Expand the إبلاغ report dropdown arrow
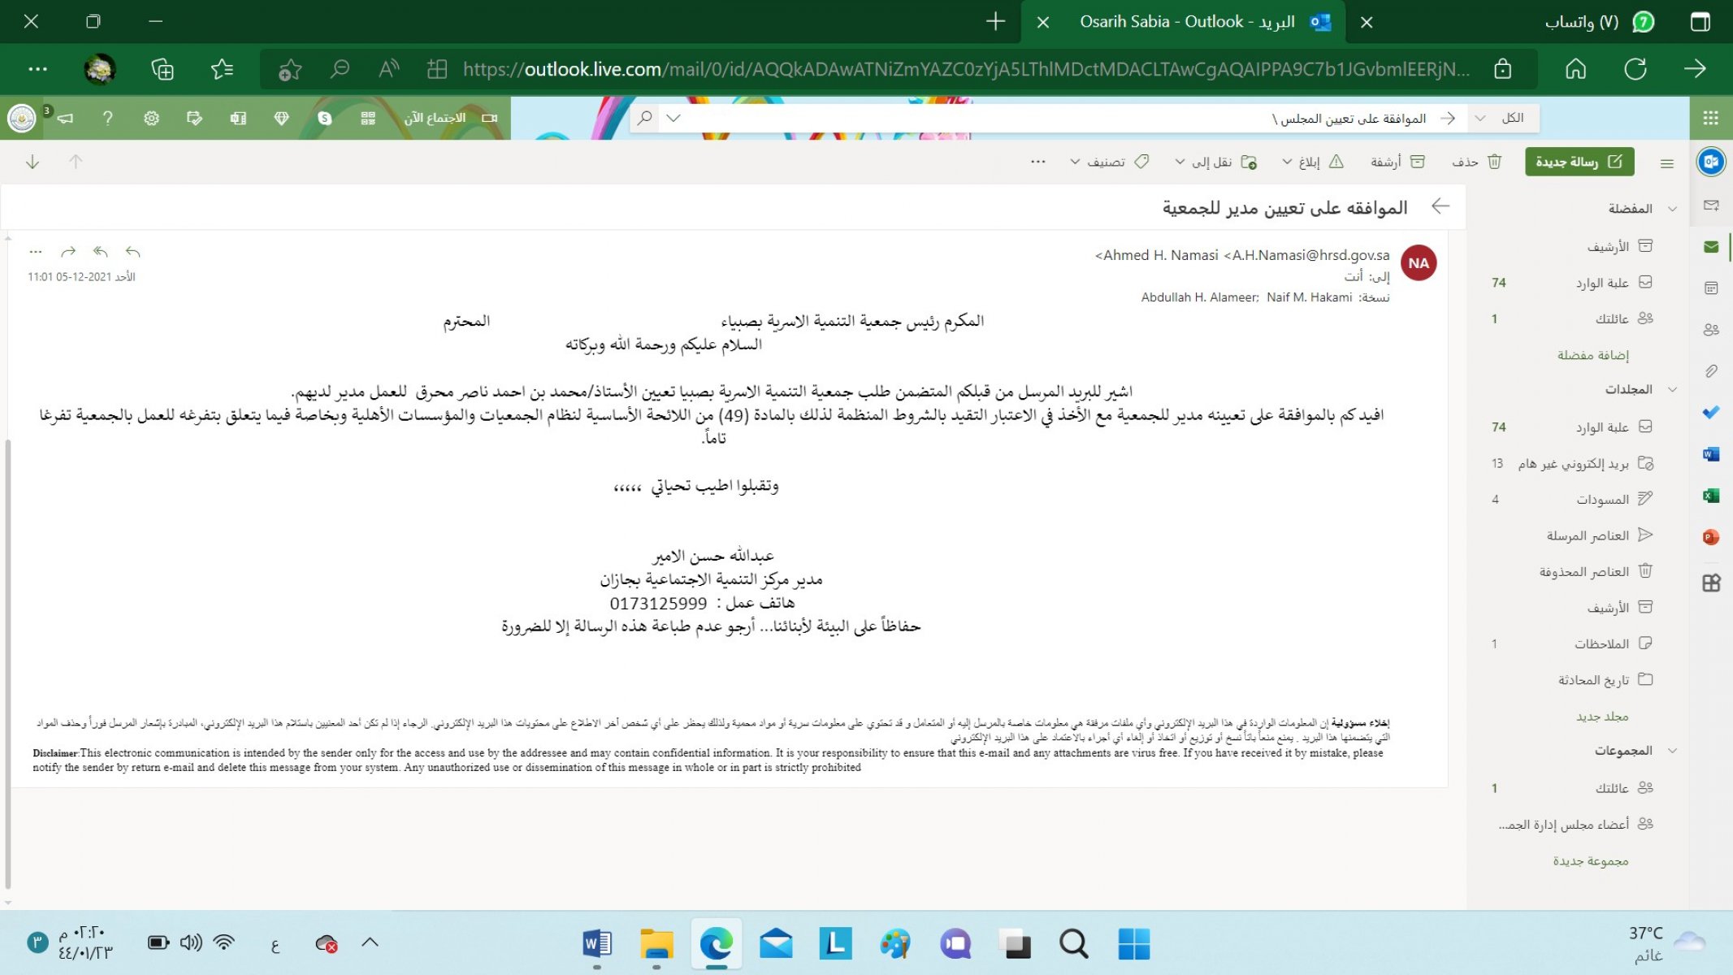The image size is (1733, 975). coord(1287,162)
